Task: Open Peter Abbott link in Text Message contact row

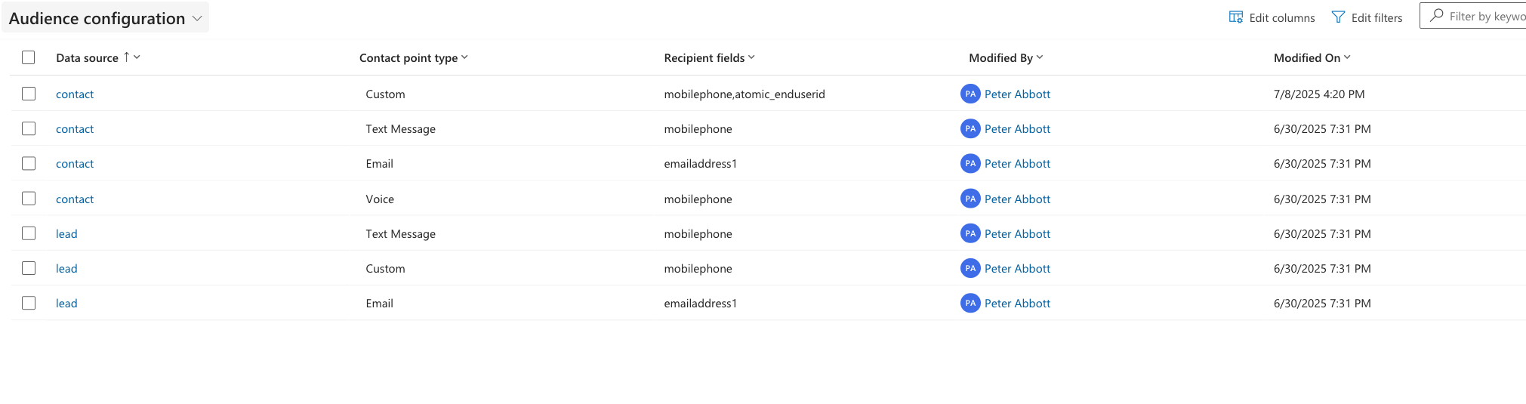Action: coord(1017,128)
